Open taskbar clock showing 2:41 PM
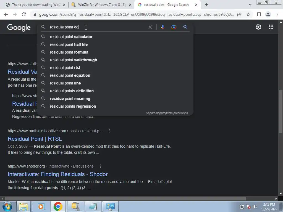Image resolution: width=283 pixels, height=212 pixels. (269, 207)
